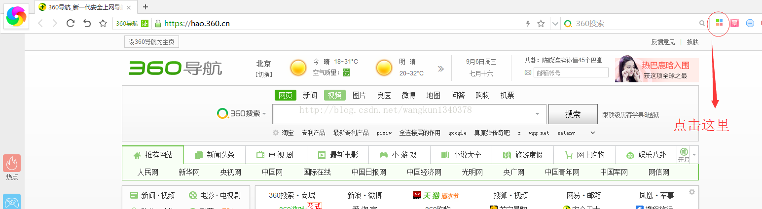The width and height of the screenshot is (762, 209).
Task: Select the 机票 search tab
Action: pos(507,95)
